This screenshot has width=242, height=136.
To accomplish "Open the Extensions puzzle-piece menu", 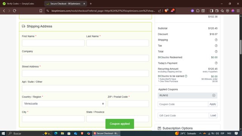I will (x=198, y=11).
